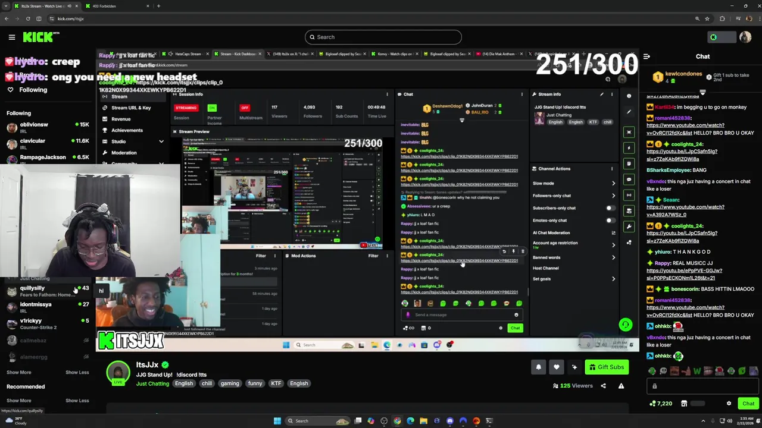This screenshot has width=762, height=428.
Task: In streamed dashboard, expand Studio menu chevron
Action: [161, 141]
